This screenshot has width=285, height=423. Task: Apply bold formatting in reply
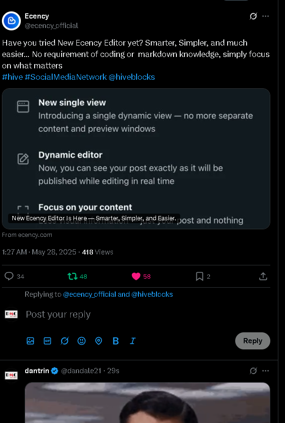(x=116, y=341)
